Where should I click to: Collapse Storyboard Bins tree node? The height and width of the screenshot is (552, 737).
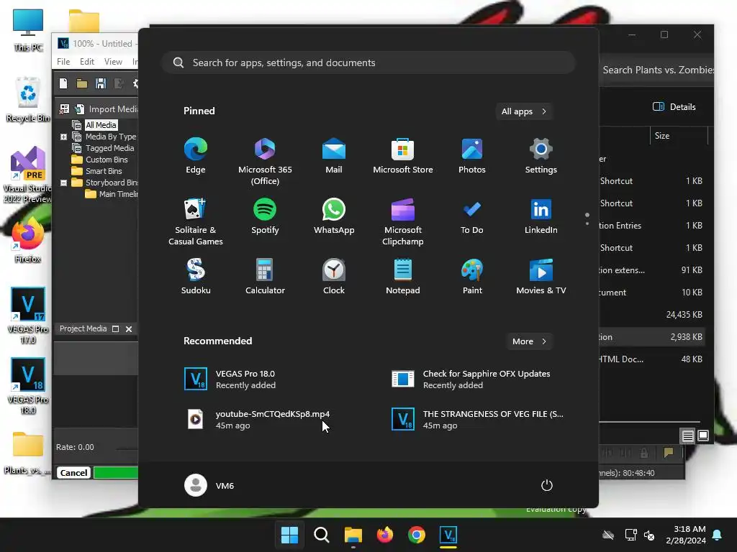[63, 183]
